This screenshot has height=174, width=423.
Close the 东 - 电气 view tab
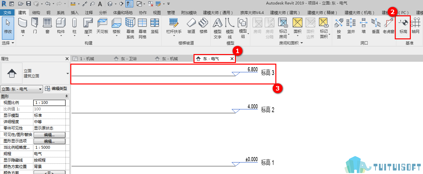[x=232, y=59]
